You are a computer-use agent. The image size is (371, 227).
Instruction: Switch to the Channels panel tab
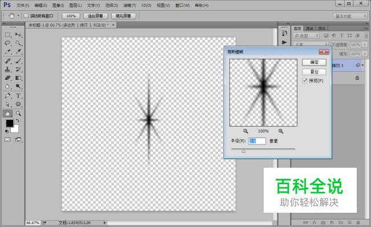pyautogui.click(x=309, y=29)
